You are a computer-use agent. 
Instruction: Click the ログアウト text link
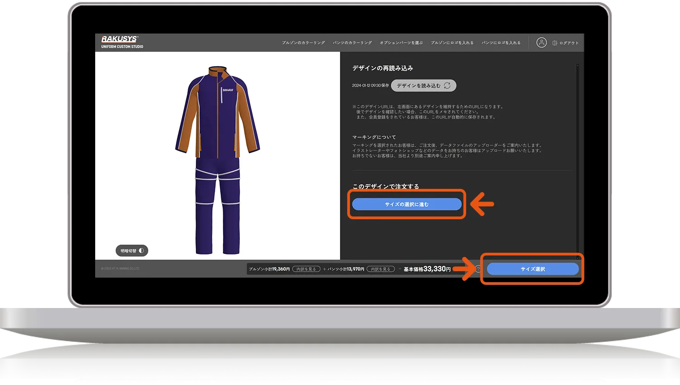click(x=569, y=43)
